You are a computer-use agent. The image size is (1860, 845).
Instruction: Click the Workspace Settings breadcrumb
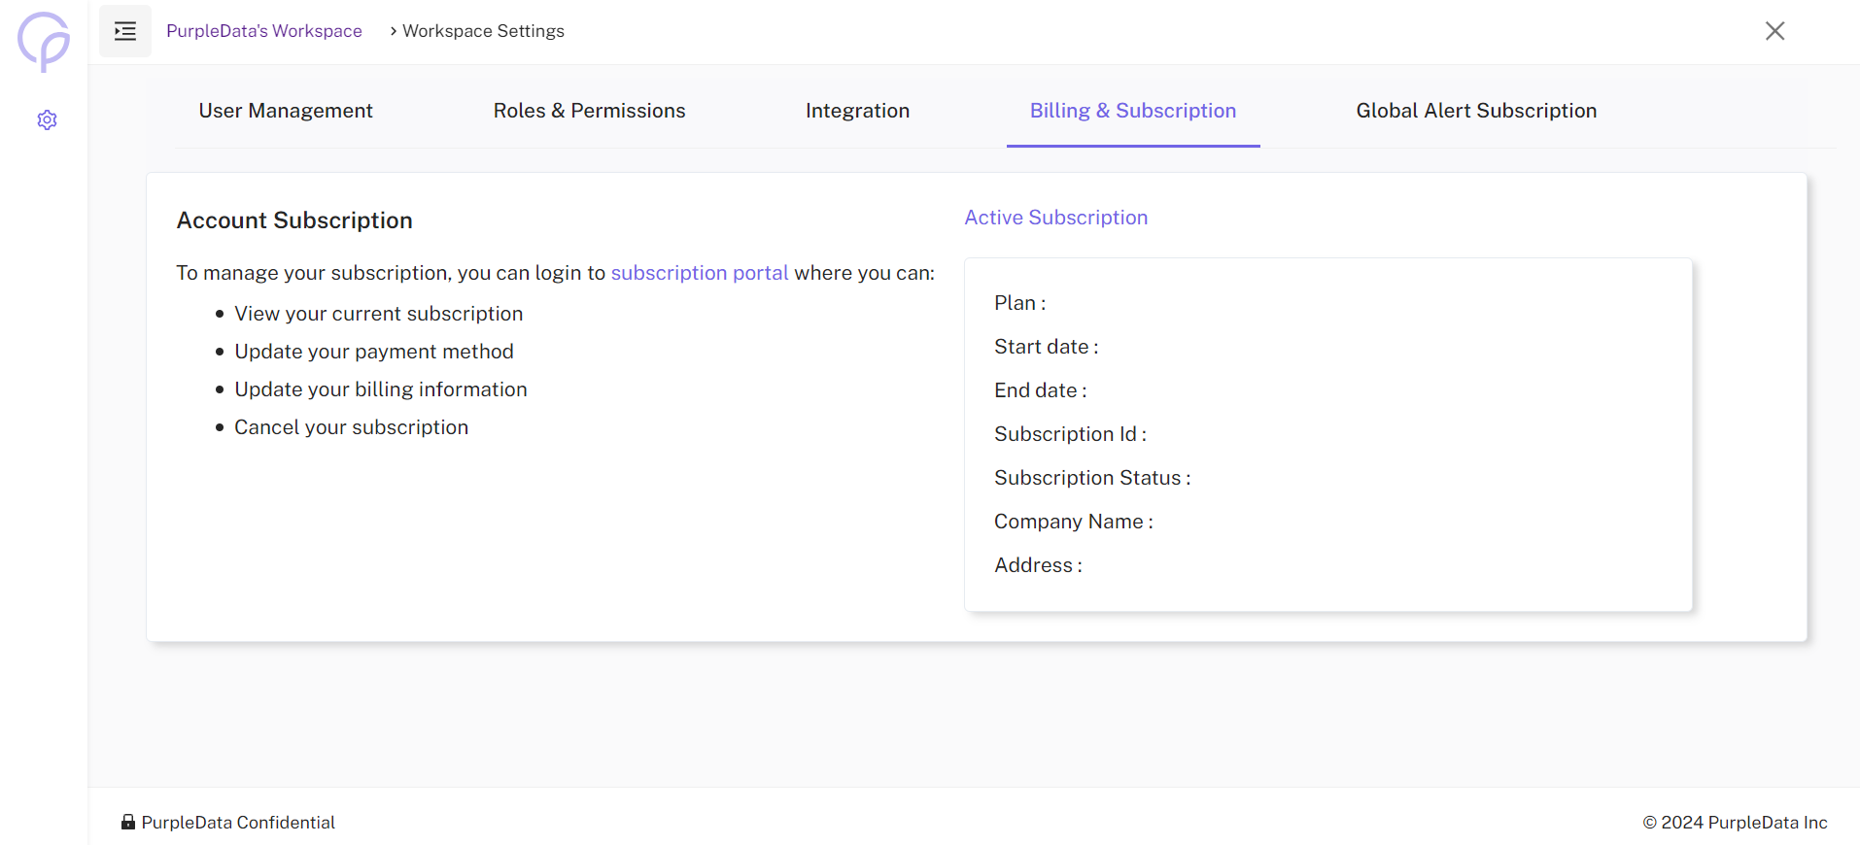[483, 31]
